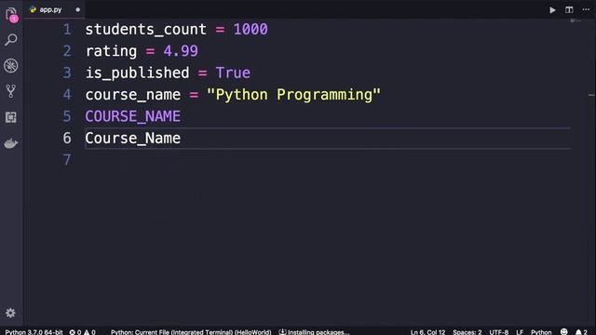Select the Python language mode
596x335 pixels.
coord(541,332)
